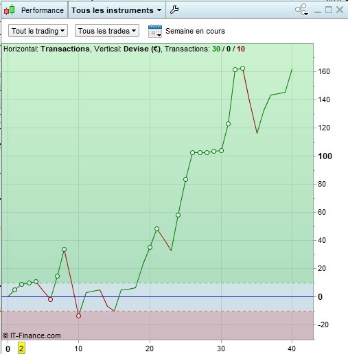Select the red loss marker at trade 6
Viewport: 348px width, 354px height.
[x=50, y=299]
